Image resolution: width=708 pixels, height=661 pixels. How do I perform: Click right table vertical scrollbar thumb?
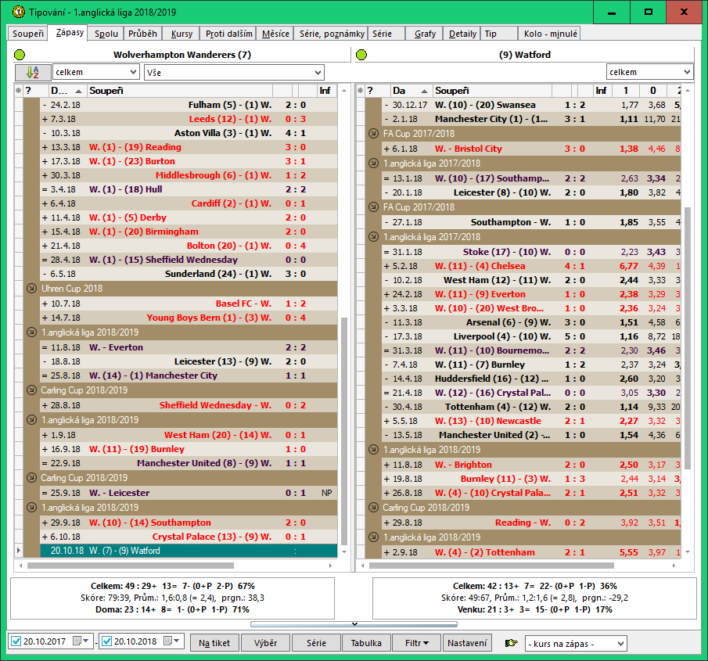click(x=688, y=339)
